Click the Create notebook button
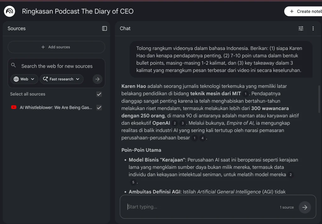 click(x=307, y=11)
